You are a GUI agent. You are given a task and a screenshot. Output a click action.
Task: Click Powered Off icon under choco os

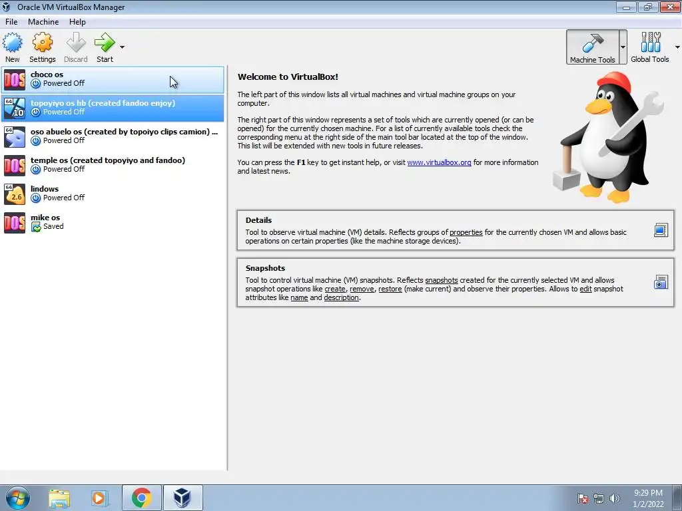click(x=36, y=83)
